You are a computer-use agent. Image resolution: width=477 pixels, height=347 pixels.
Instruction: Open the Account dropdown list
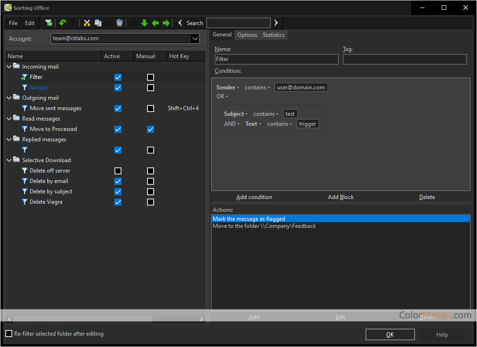(195, 39)
